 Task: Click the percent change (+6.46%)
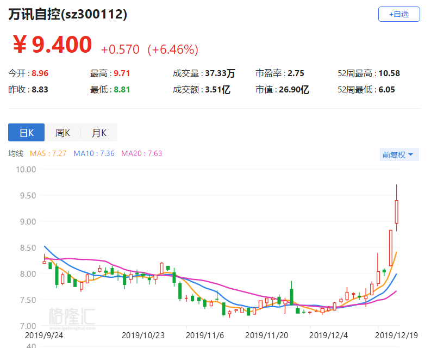tap(173, 50)
